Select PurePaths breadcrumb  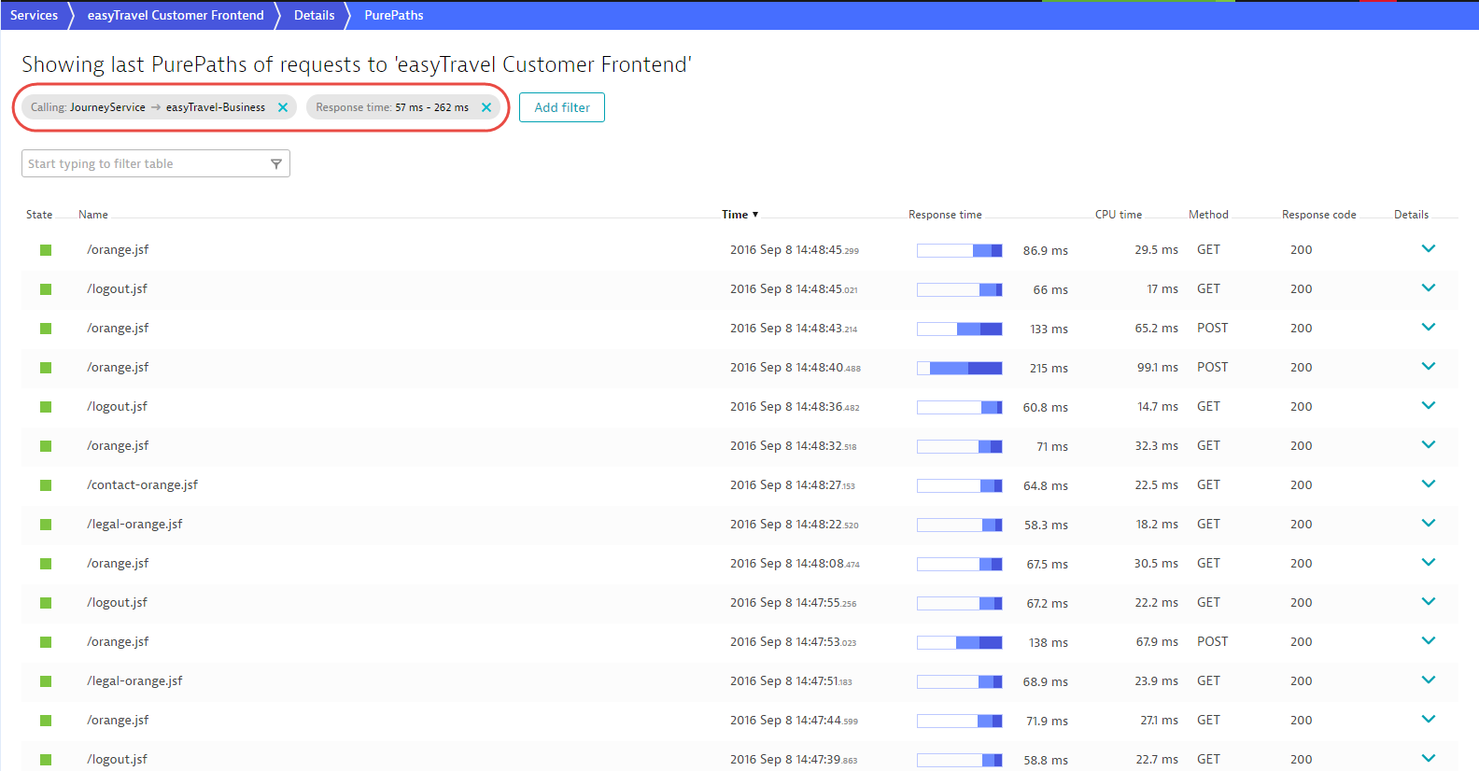tap(394, 15)
